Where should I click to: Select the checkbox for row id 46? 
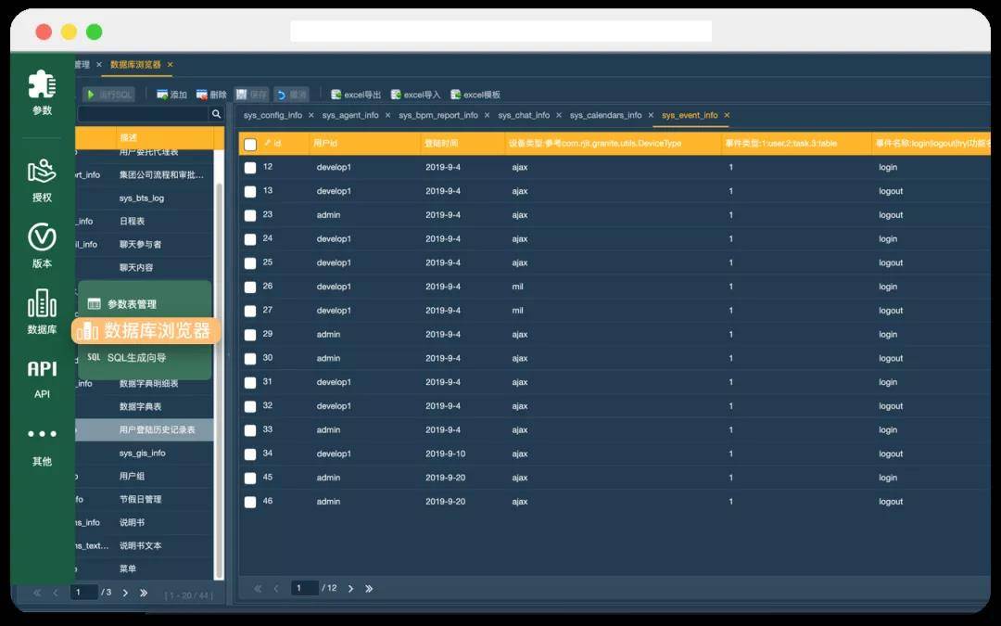click(x=250, y=502)
